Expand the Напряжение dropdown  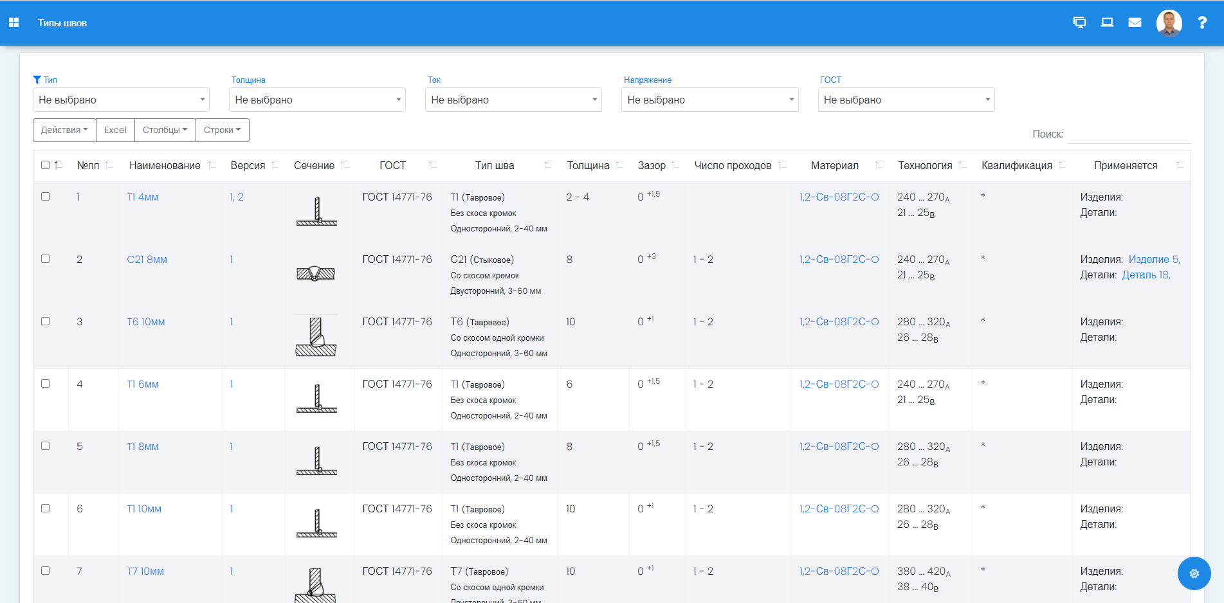click(709, 100)
